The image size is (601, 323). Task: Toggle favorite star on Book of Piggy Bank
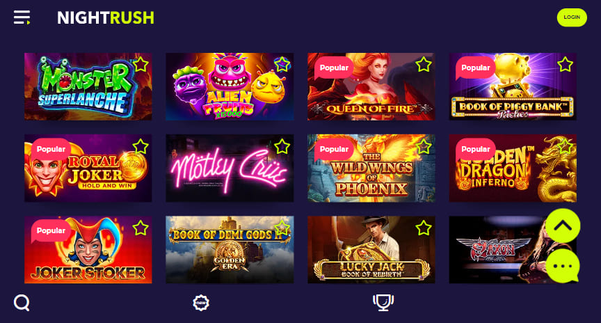[565, 65]
